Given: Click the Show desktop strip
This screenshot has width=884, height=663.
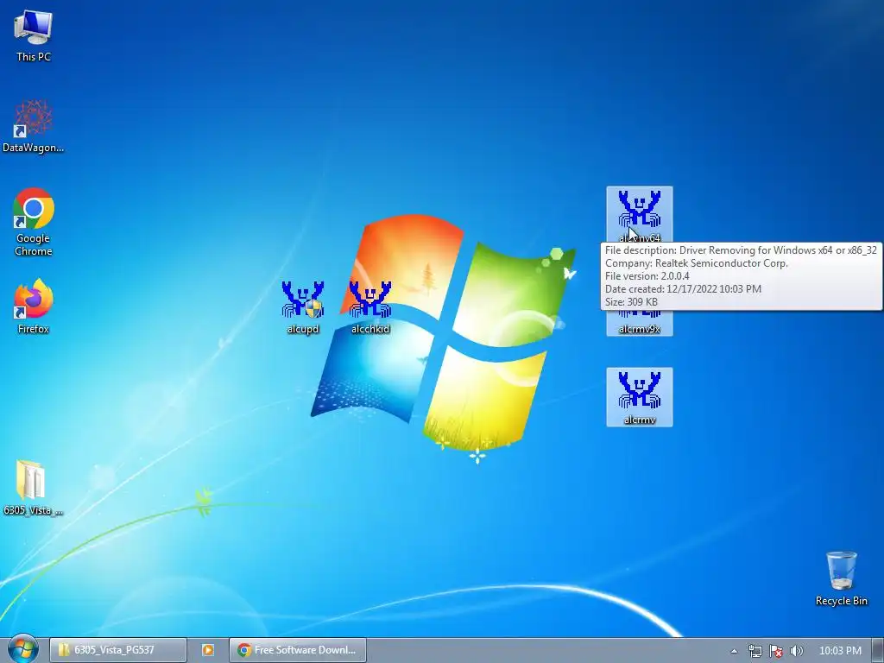Looking at the screenshot, I should [878, 650].
